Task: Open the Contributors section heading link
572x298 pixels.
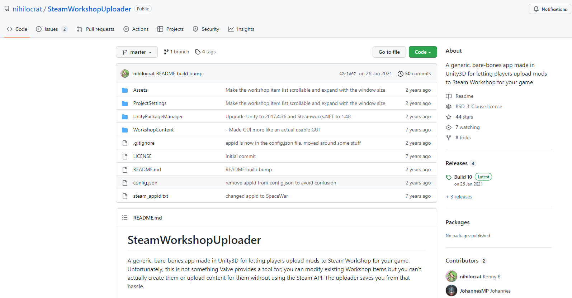Action: point(462,261)
